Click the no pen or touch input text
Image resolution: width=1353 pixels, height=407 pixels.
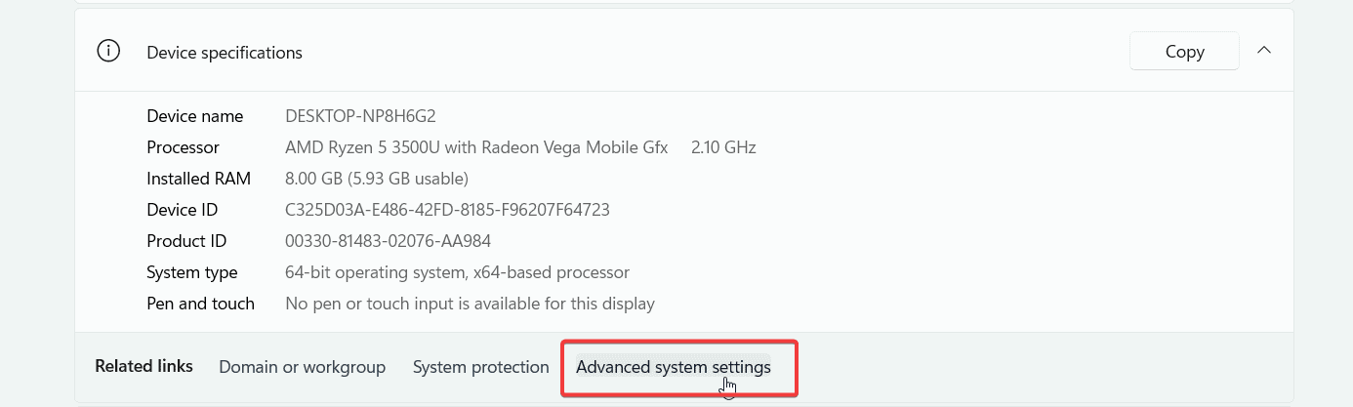tap(470, 304)
